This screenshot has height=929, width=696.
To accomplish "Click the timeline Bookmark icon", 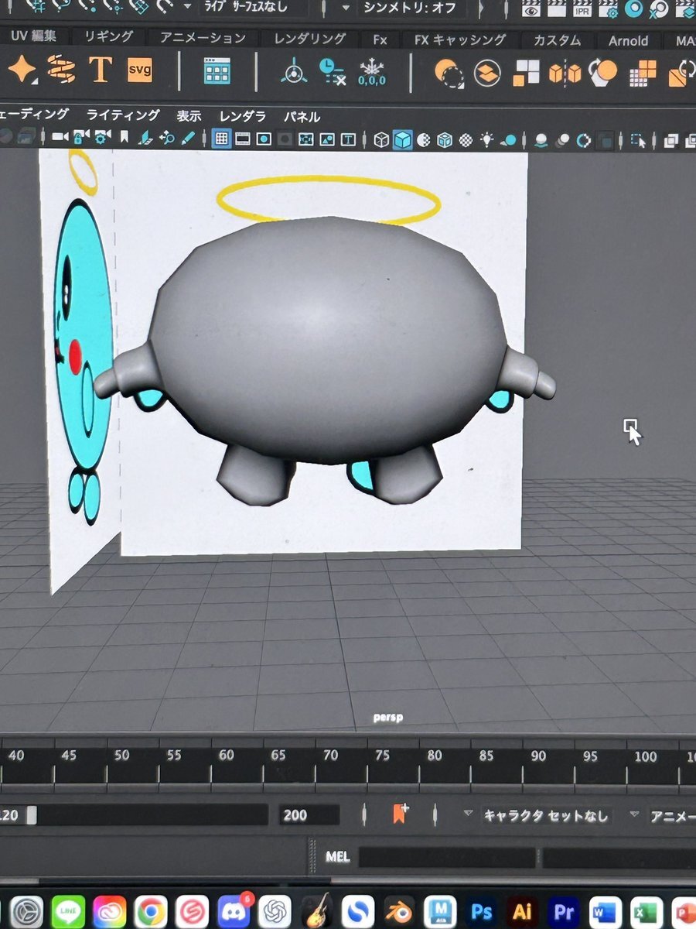I will [400, 814].
